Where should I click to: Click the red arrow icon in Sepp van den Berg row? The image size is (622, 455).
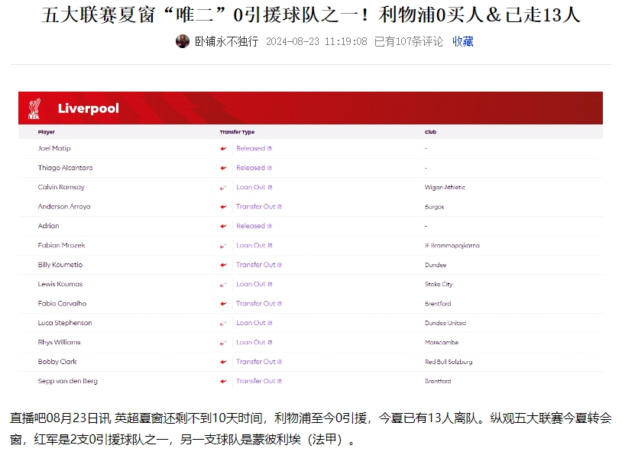click(x=223, y=381)
